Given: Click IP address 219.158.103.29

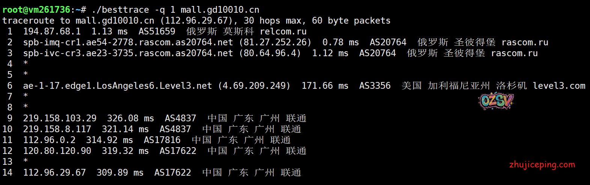Looking at the screenshot, I should coord(60,118).
